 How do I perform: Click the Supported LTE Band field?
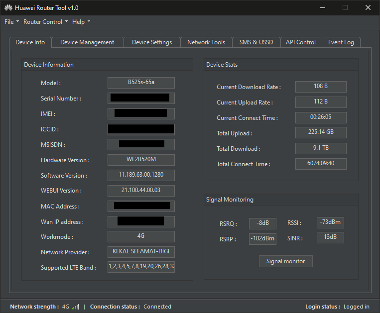(141, 267)
